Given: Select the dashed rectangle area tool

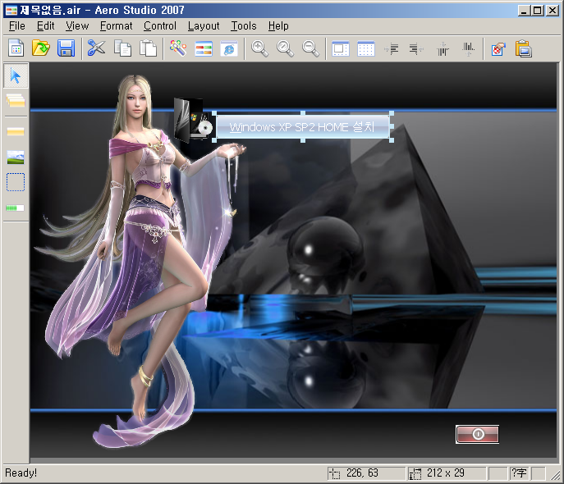Looking at the screenshot, I should click(16, 182).
